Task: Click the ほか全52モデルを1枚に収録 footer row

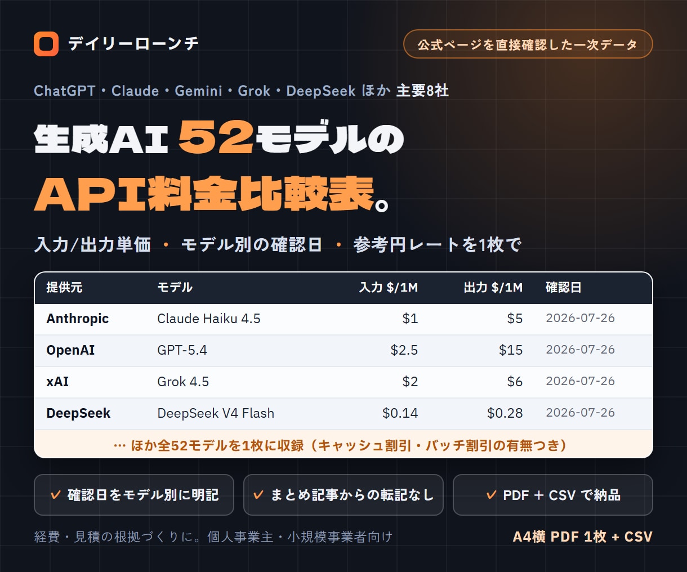Action: 343,444
